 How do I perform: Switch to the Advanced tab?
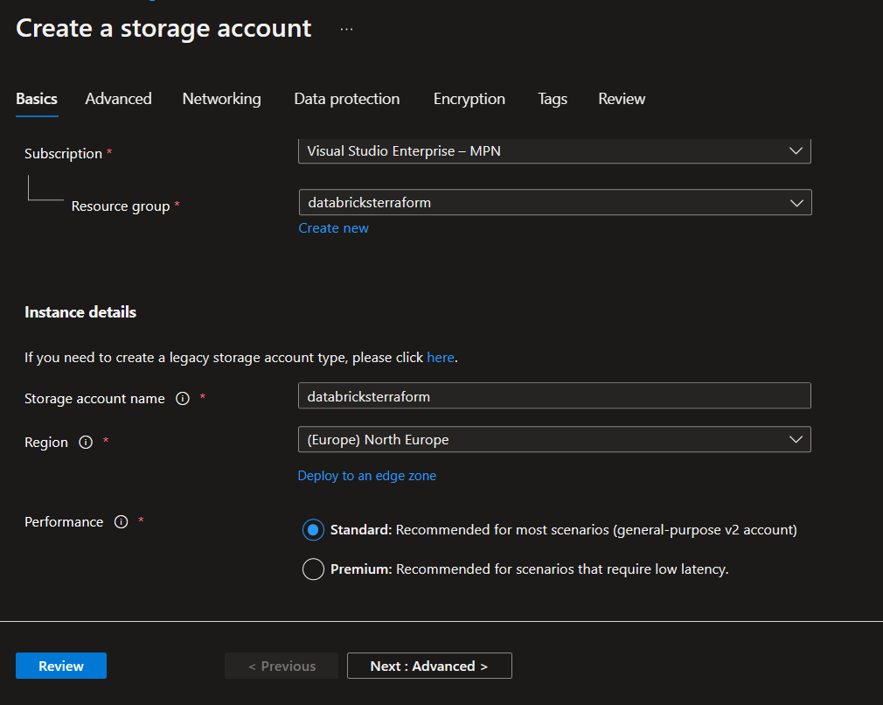point(118,99)
